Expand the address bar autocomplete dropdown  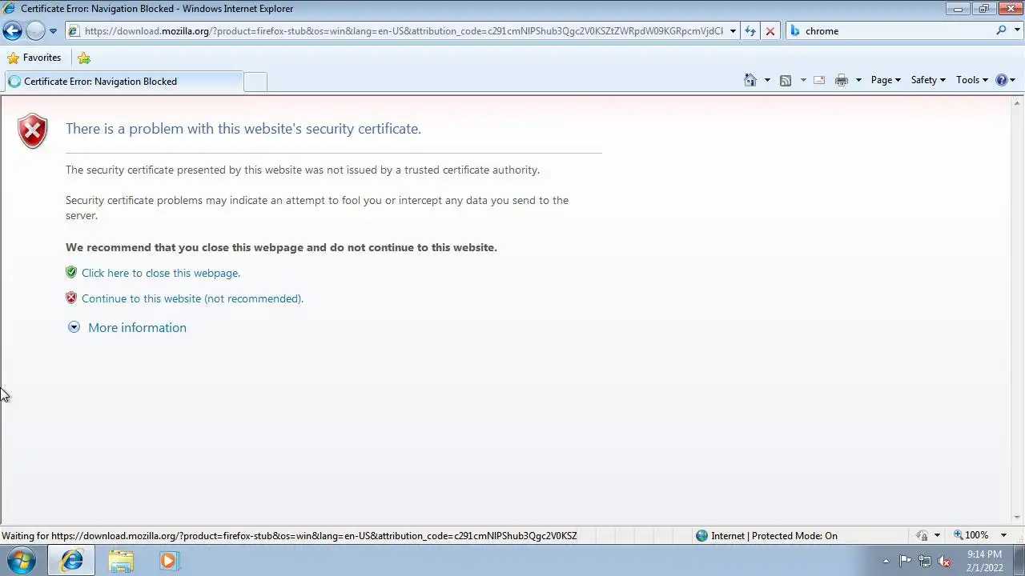(x=733, y=31)
